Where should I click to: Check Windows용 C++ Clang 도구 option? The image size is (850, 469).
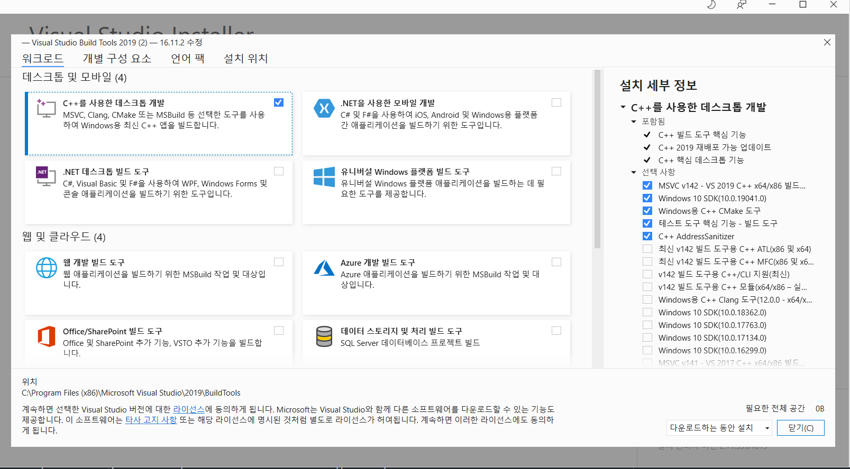point(647,299)
